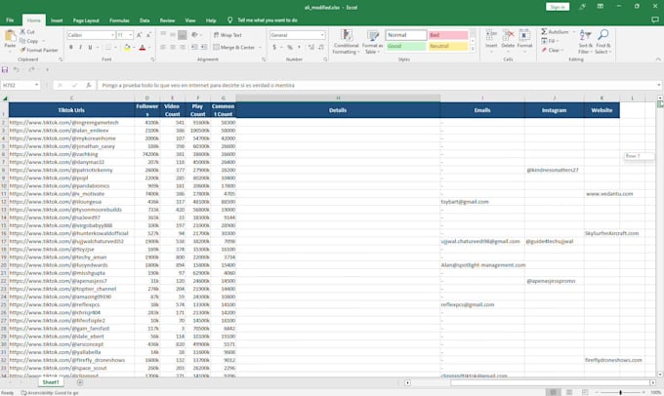Switch to Page Layout view icon
Viewport: 664px width, 396px height.
click(x=569, y=392)
